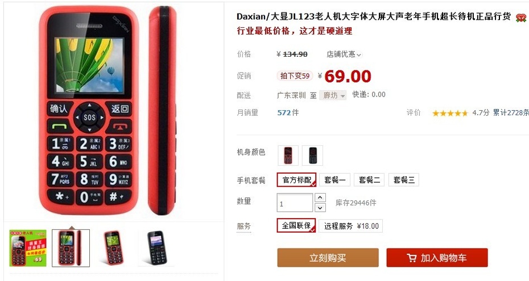Click 加入购物车 add to cart button
The width and height of the screenshot is (529, 281).
[x=437, y=258]
